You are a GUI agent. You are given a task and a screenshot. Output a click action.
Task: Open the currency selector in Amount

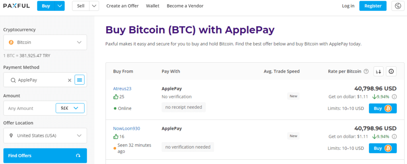pyautogui.click(x=70, y=108)
